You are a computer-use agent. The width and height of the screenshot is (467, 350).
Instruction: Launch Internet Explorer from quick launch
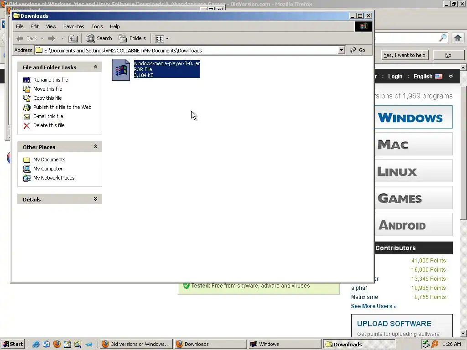pos(36,345)
